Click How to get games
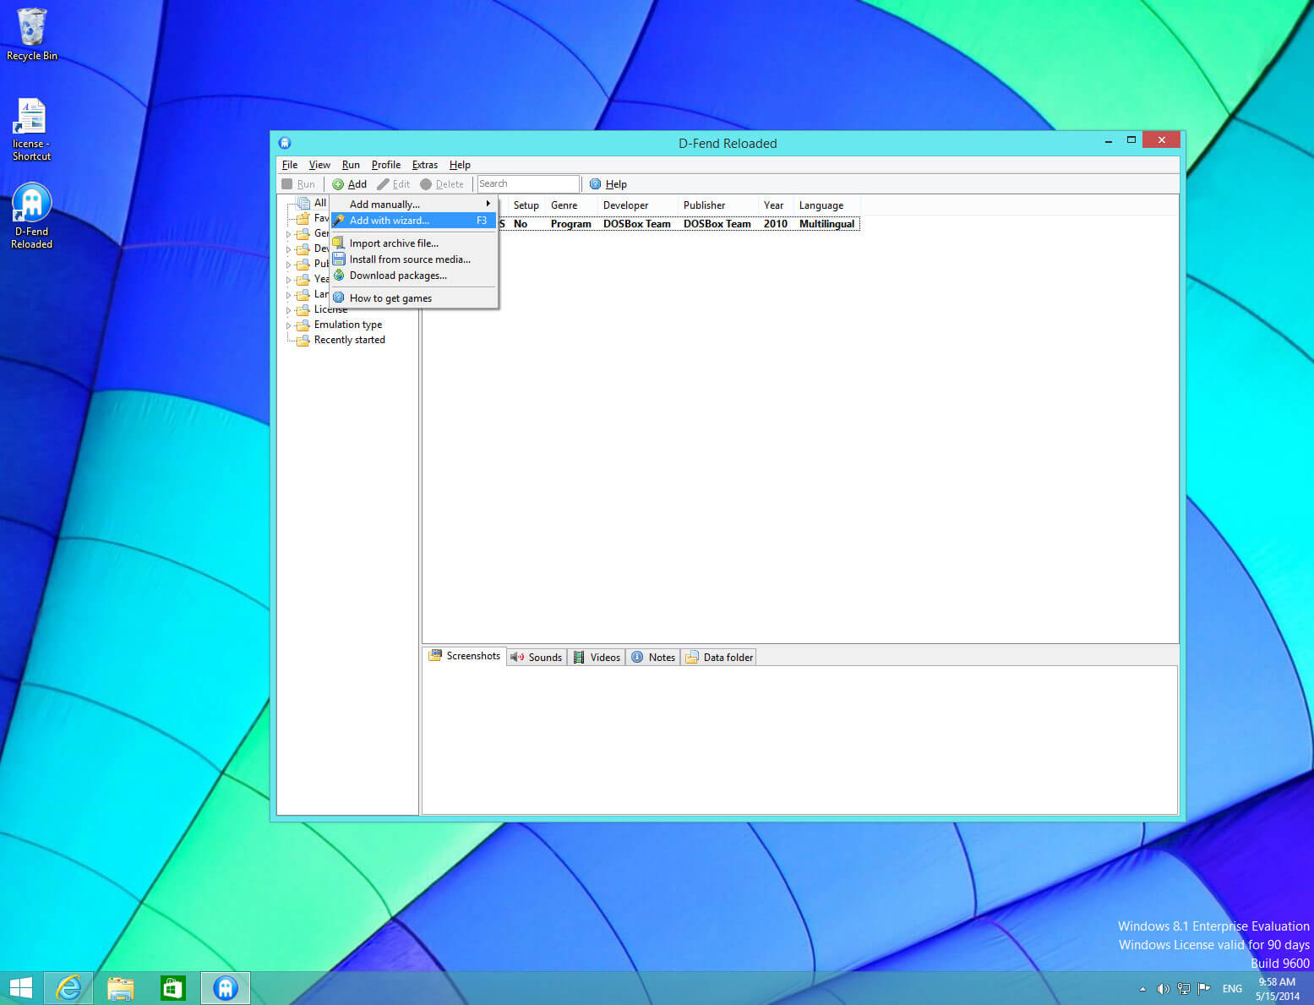Viewport: 1314px width, 1005px height. click(390, 298)
